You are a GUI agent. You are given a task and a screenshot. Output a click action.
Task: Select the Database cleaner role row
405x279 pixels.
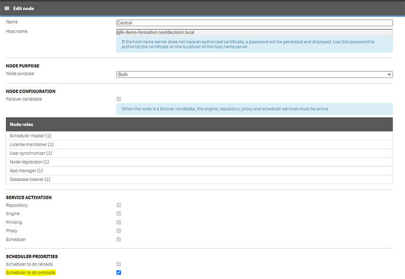point(199,179)
